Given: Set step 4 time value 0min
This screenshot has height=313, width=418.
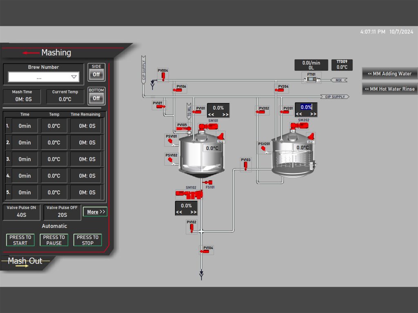Looking at the screenshot, I should (24, 176).
